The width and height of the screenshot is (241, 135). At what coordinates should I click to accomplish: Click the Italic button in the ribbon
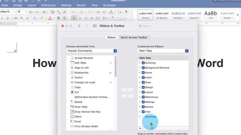click(2, 18)
